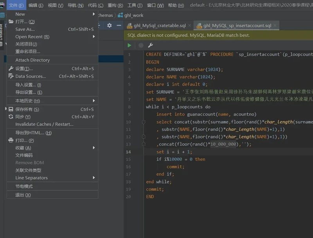Close the ghl_MySQL_sp_insertaccount.sql tab
Screen dimensions: 313x238
click(x=275, y=26)
